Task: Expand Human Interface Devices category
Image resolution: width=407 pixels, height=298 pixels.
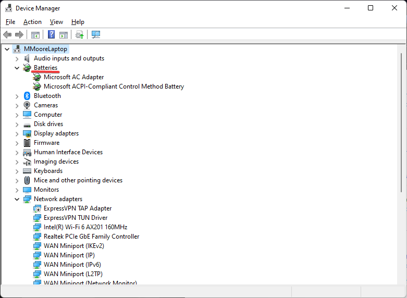Action: click(x=17, y=152)
